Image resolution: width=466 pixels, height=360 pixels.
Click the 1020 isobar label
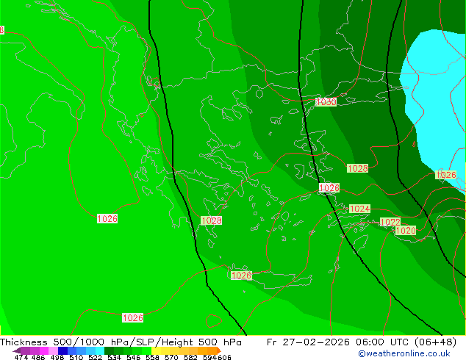point(406,230)
